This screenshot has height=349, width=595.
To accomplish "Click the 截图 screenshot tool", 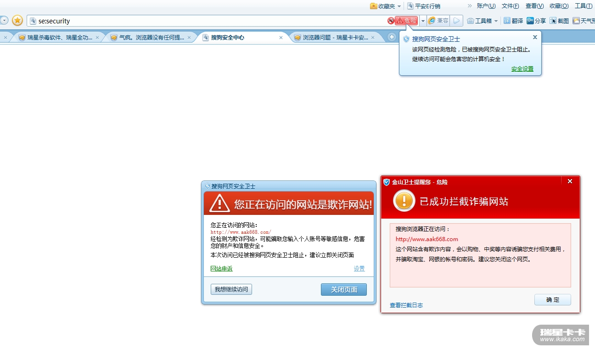I will (x=559, y=21).
